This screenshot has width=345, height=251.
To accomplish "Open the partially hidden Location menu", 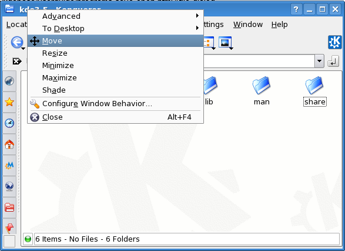I will coord(16,25).
